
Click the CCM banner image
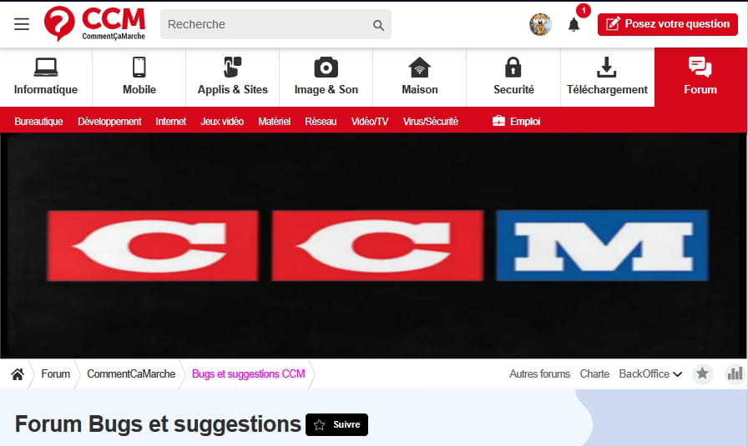[373, 245]
